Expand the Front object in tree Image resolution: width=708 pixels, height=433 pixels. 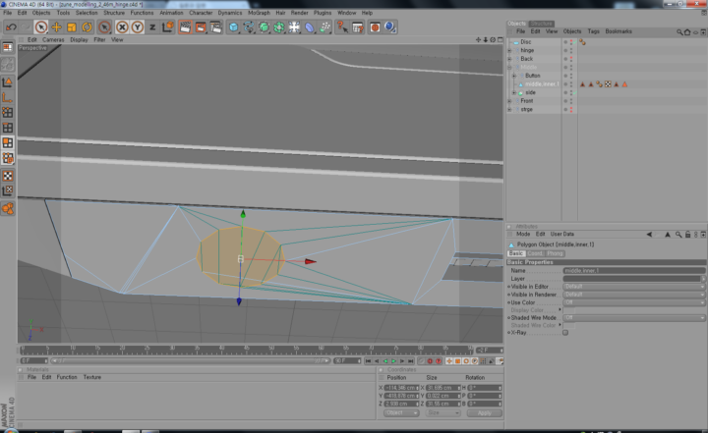[509, 101]
